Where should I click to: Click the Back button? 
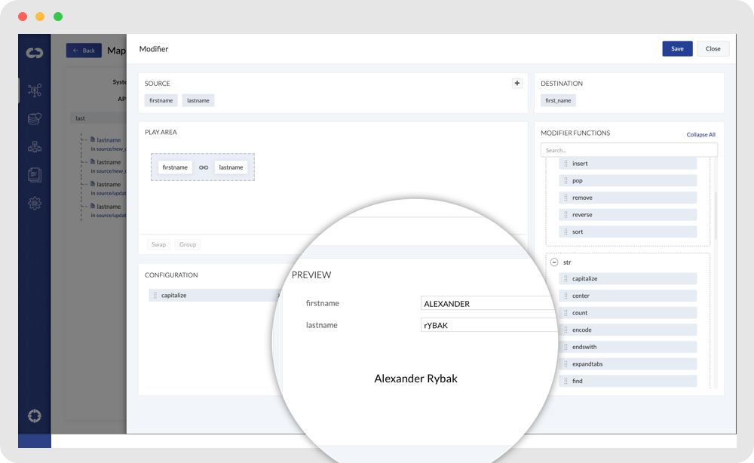click(84, 50)
